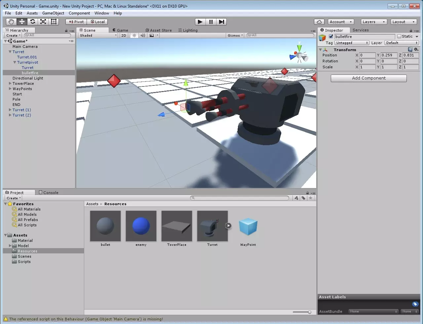The height and width of the screenshot is (324, 423).
Task: Toggle 2D scene view mode
Action: tap(124, 35)
